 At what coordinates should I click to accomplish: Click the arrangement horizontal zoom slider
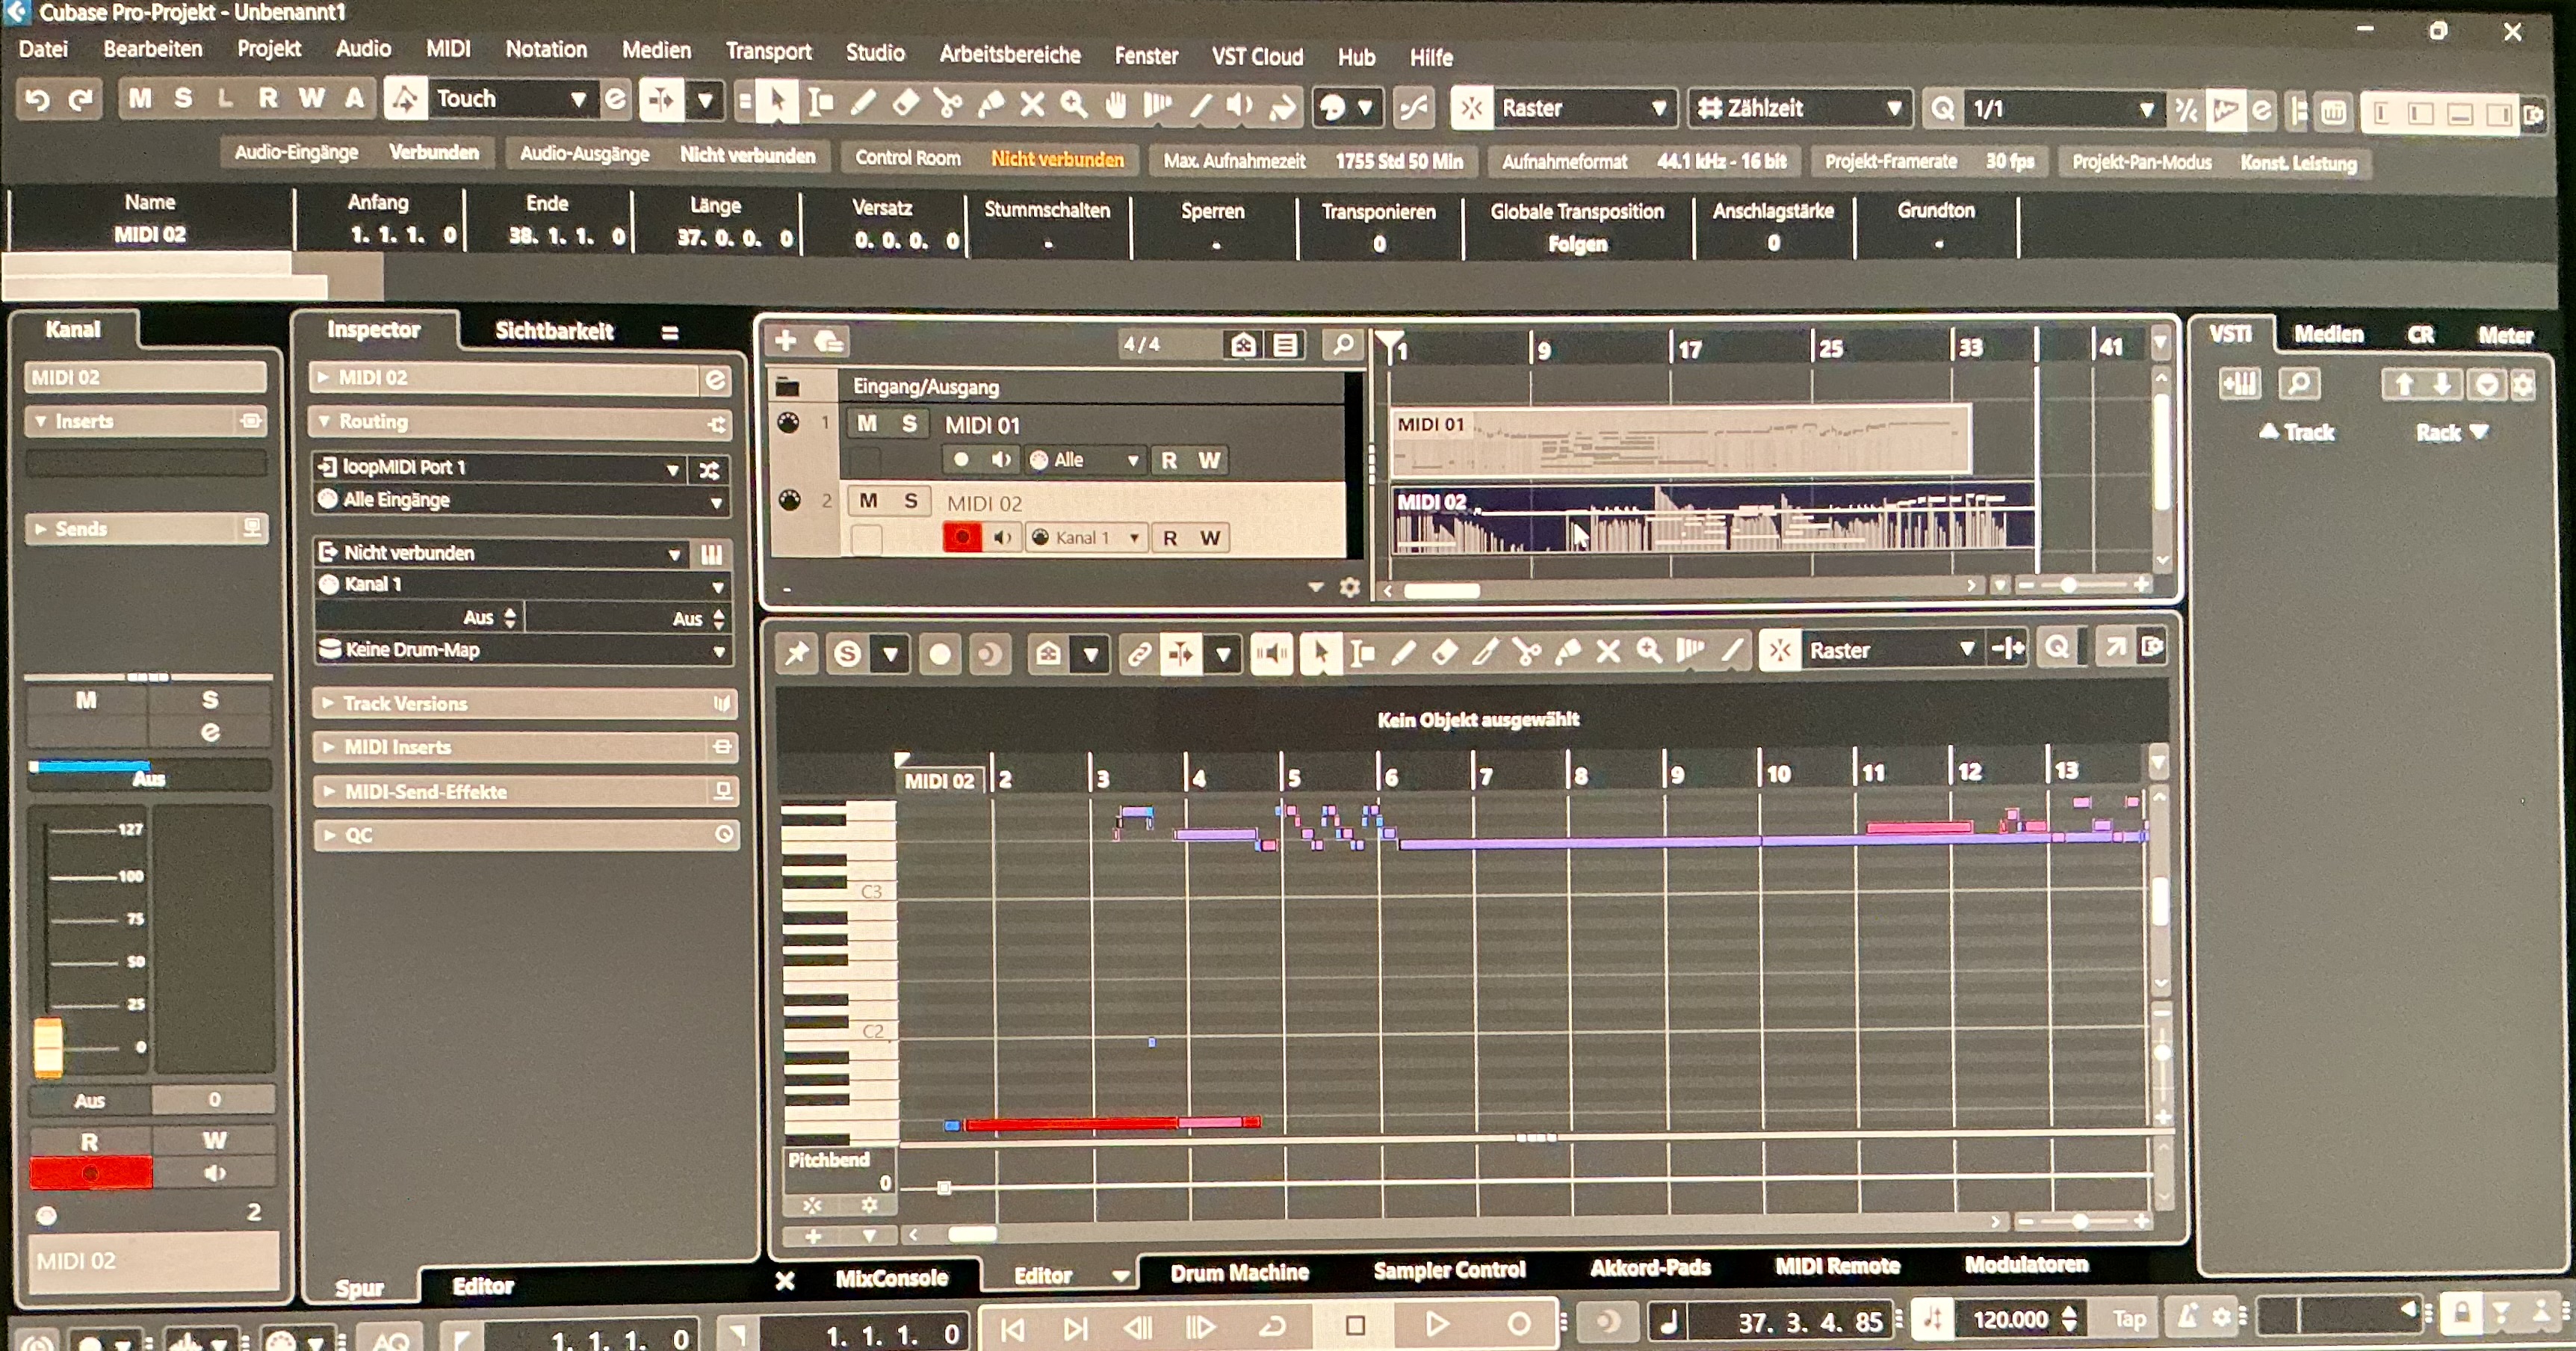coord(2068,585)
